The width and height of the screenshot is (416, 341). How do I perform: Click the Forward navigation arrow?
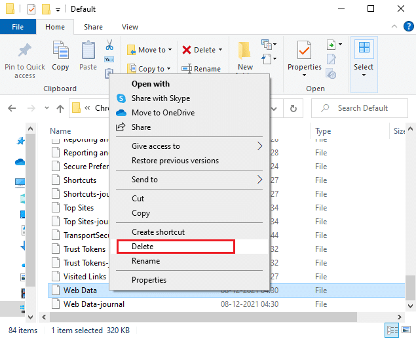[31, 108]
